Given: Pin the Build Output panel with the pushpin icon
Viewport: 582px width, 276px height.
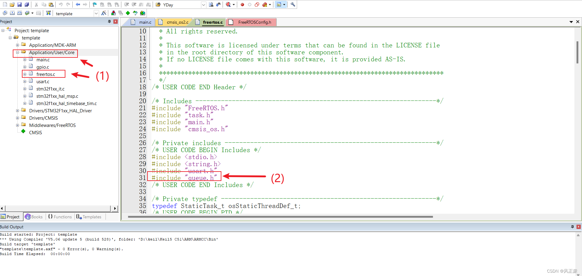Looking at the screenshot, I should 572,227.
